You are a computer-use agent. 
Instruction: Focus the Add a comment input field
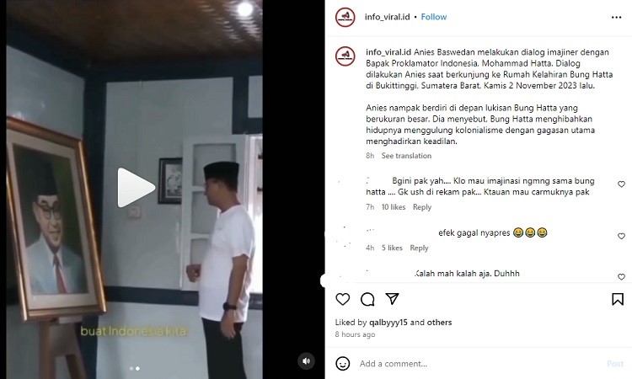[479, 364]
